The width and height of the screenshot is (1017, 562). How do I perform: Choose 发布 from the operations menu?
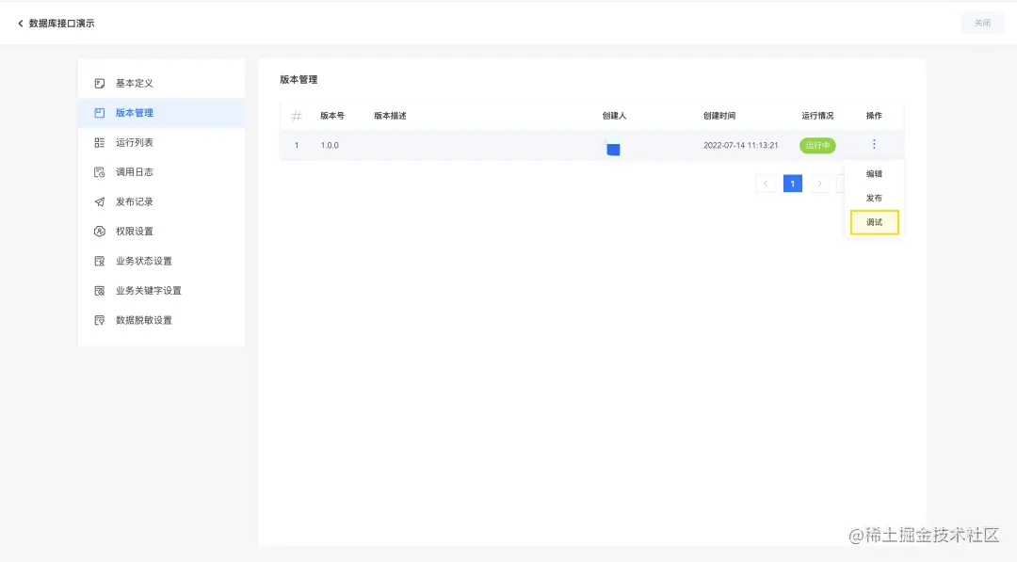click(x=874, y=198)
